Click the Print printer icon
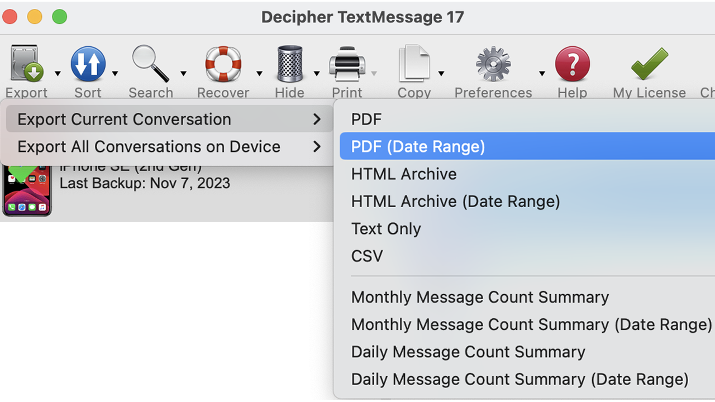The height and width of the screenshot is (402, 715). [347, 64]
